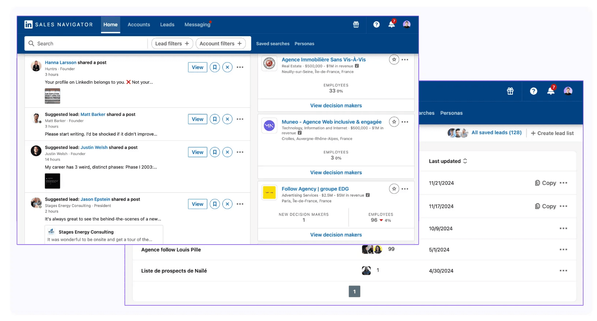Screen dimensions: 597x321
Task: Click Jason Epstein's profile photo
Action: point(36,203)
